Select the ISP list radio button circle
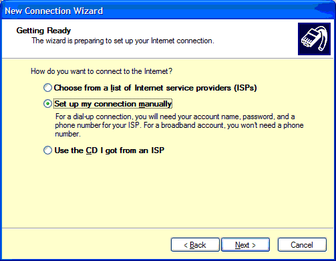This screenshot has height=261, width=336. coord(47,88)
